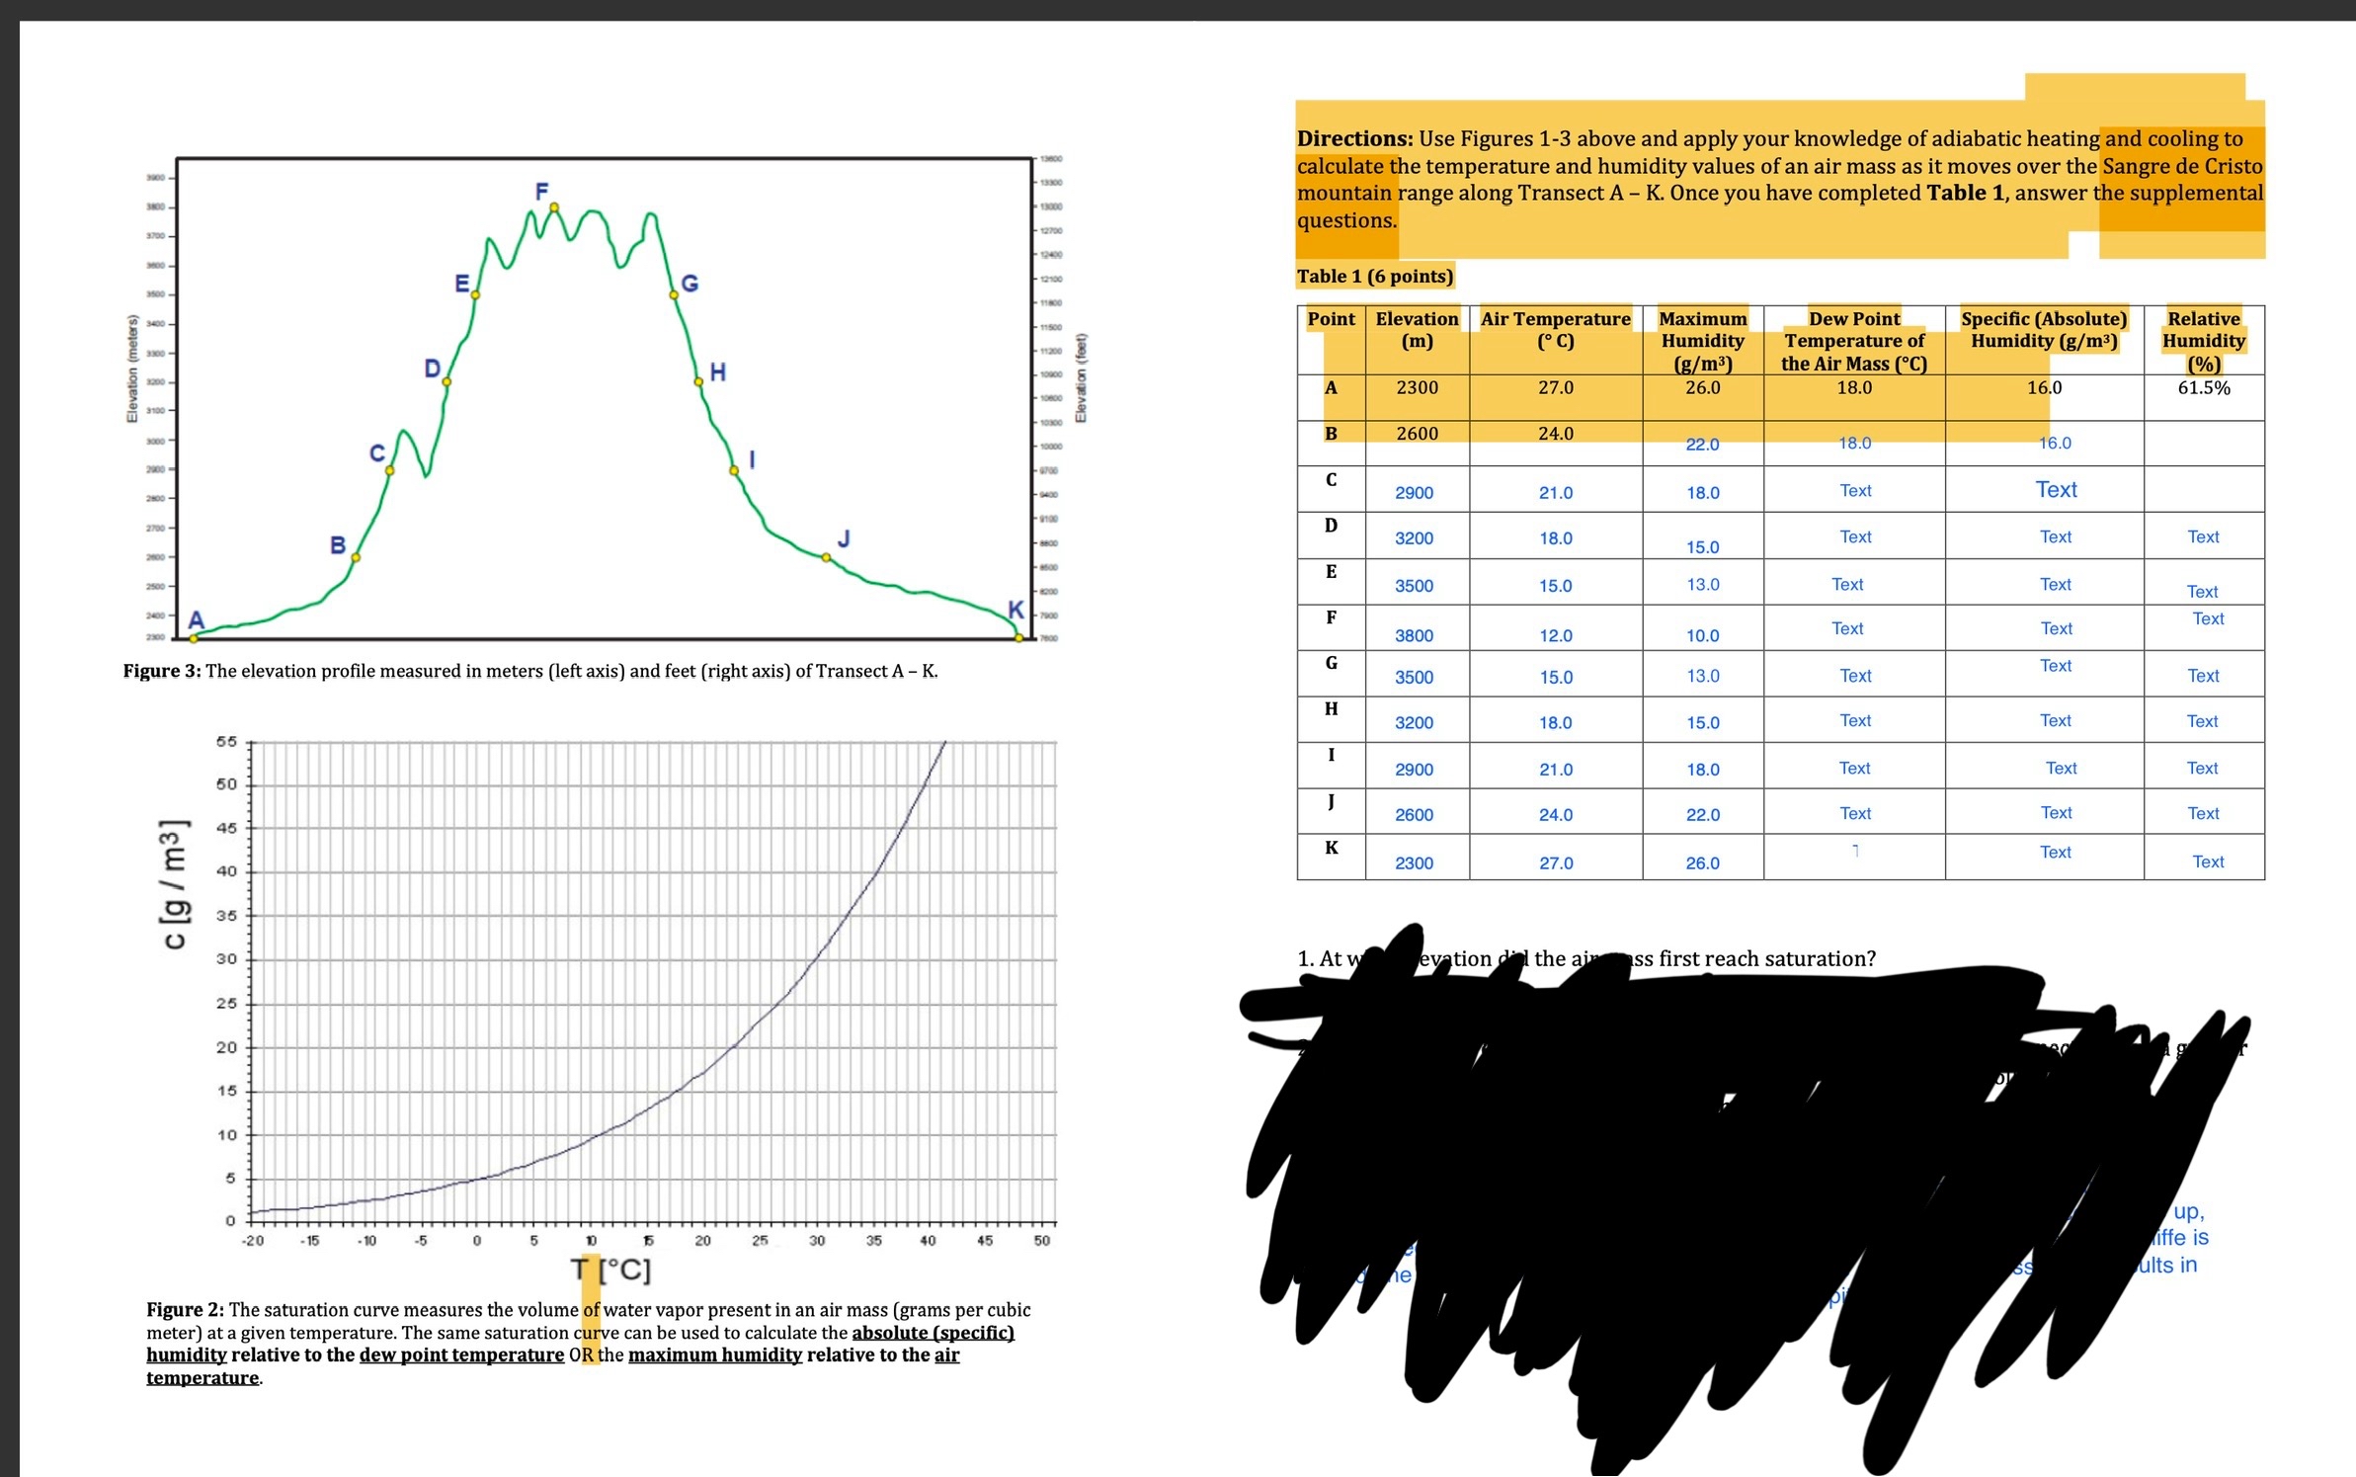Click the 'Text' field for Specific Humidity at point D
This screenshot has width=2356, height=1477.
[2055, 536]
